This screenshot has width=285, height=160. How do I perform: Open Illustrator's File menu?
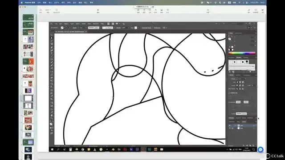[x=56, y=24]
